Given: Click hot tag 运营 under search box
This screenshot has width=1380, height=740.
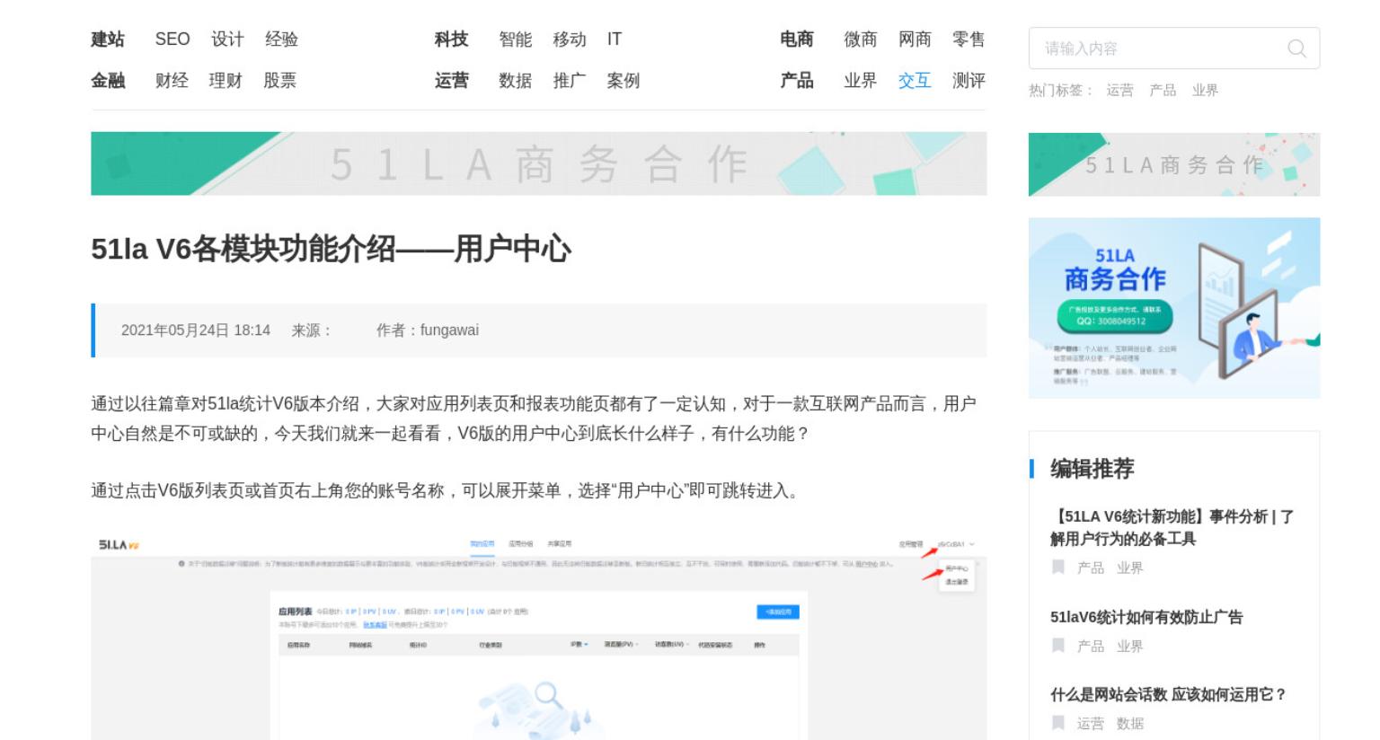Looking at the screenshot, I should [x=1119, y=91].
